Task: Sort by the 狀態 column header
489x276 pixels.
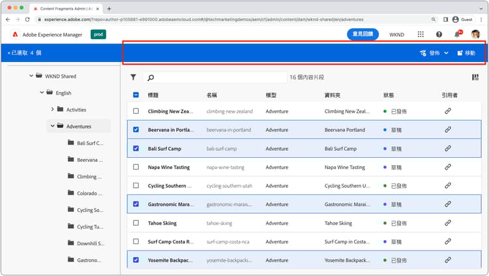Action: tap(389, 95)
